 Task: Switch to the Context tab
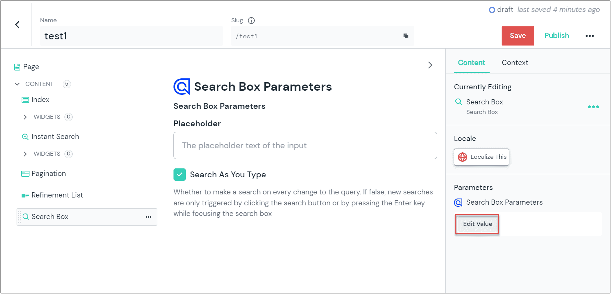(x=515, y=63)
